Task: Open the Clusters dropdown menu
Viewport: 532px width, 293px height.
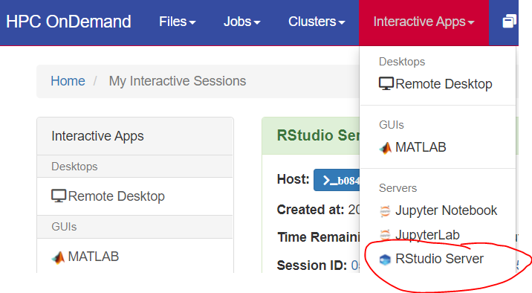Action: click(x=317, y=22)
